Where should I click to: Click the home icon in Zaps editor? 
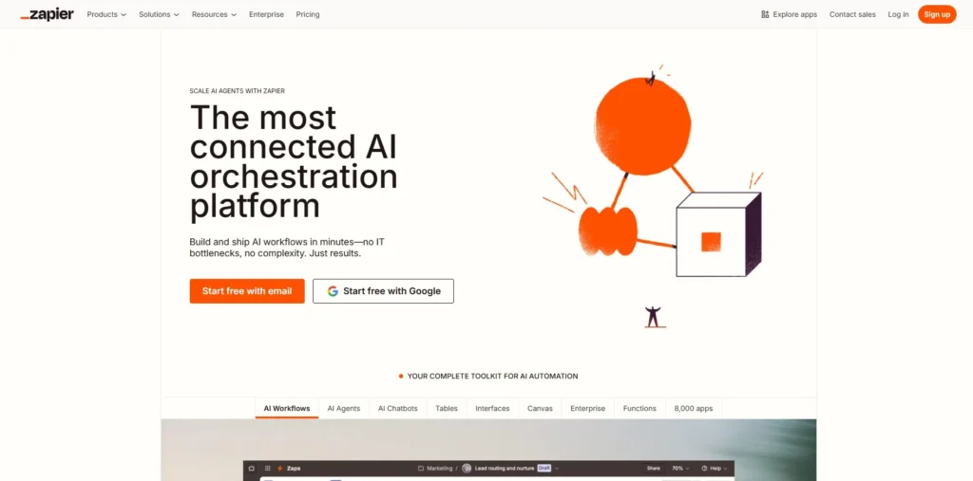click(x=251, y=469)
